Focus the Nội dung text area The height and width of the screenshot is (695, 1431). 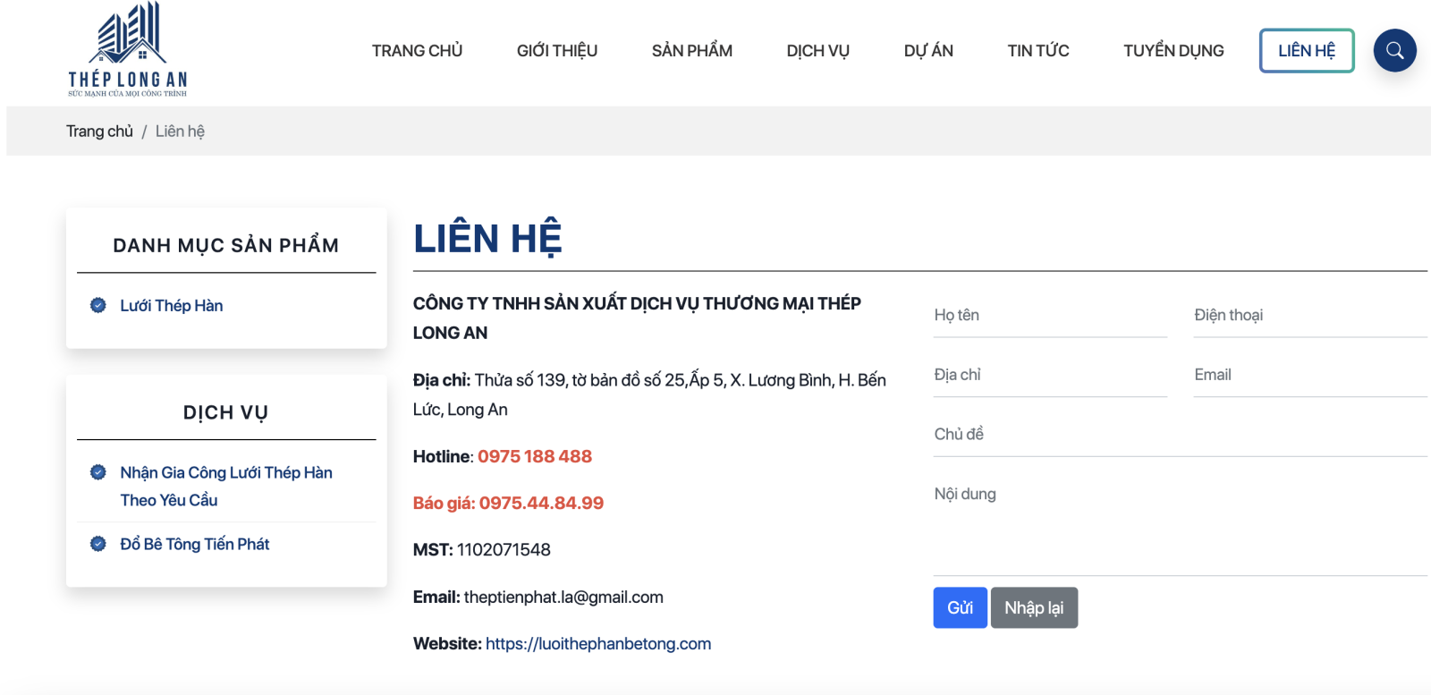tap(1181, 524)
